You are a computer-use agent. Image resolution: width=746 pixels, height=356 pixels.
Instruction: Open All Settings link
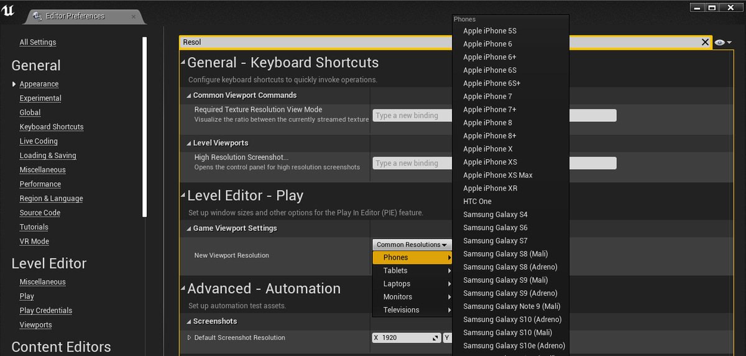tap(38, 42)
